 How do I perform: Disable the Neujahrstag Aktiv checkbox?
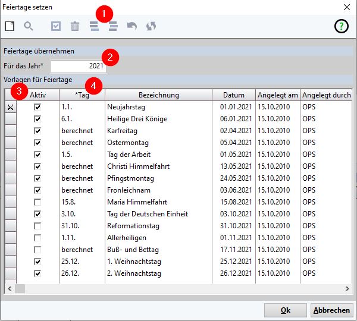click(37, 107)
